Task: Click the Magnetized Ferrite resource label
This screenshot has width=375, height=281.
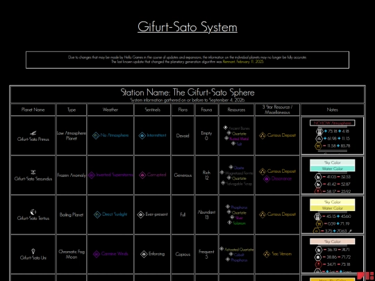Action: [239, 173]
